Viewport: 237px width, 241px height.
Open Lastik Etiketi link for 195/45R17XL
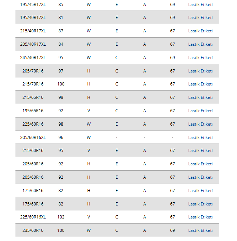(200, 5)
